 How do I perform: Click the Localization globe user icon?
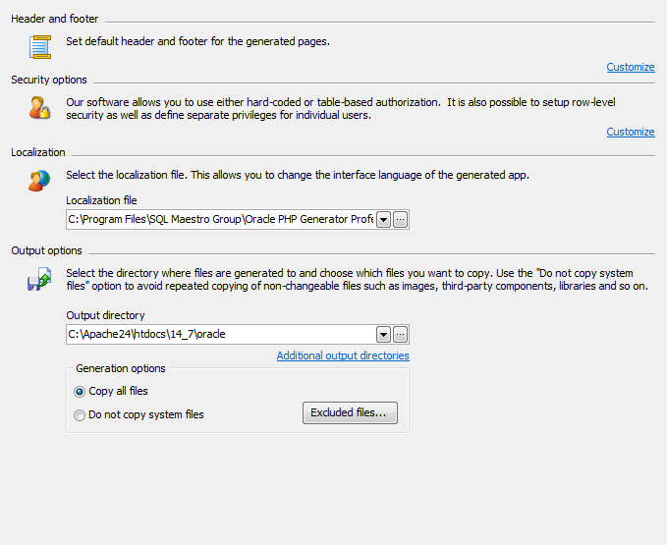(39, 180)
